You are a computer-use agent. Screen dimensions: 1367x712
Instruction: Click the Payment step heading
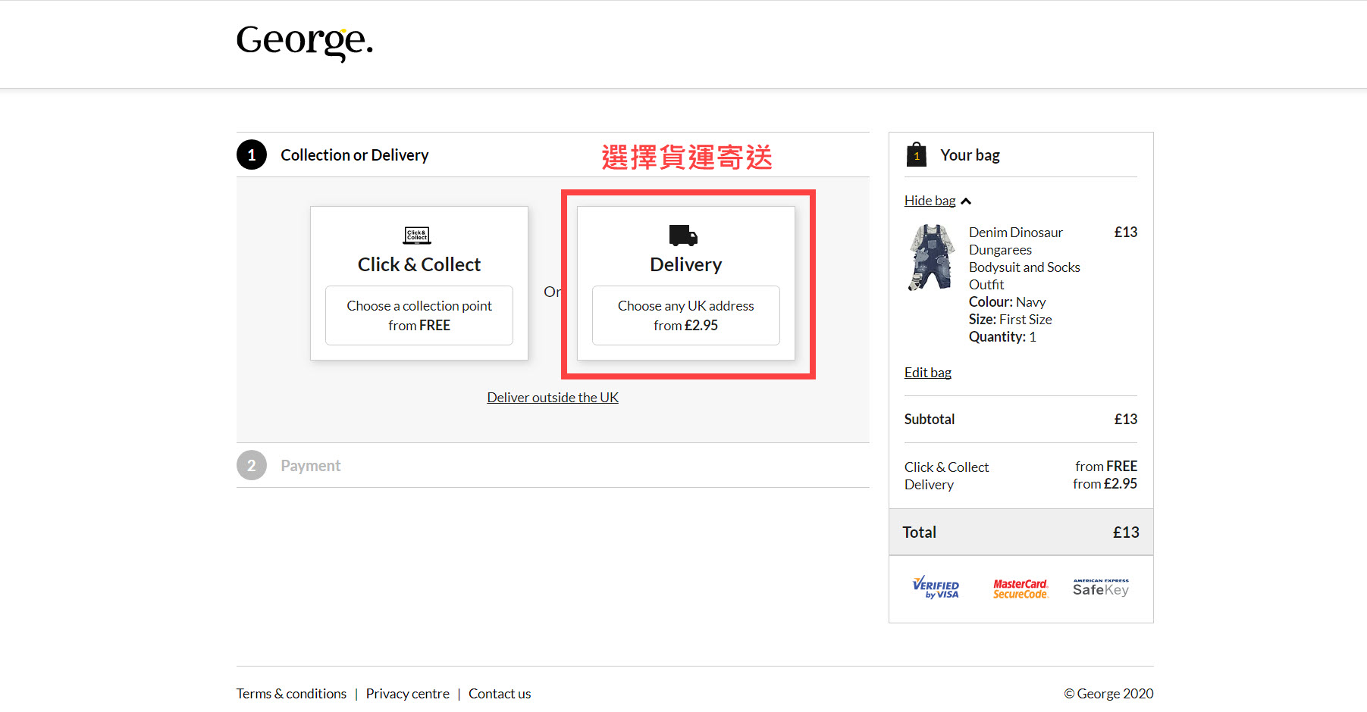click(x=311, y=466)
